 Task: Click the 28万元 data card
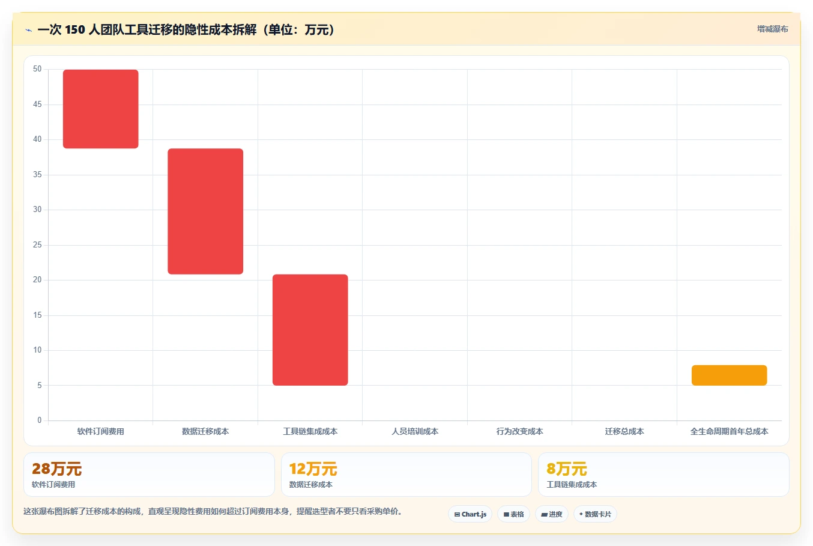149,475
